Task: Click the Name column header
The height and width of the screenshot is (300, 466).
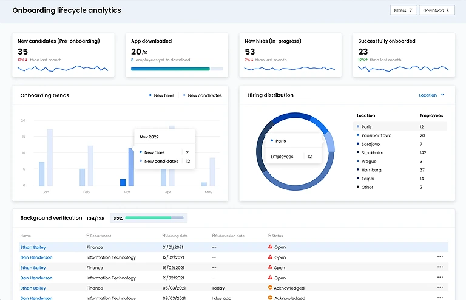Action: coord(25,236)
